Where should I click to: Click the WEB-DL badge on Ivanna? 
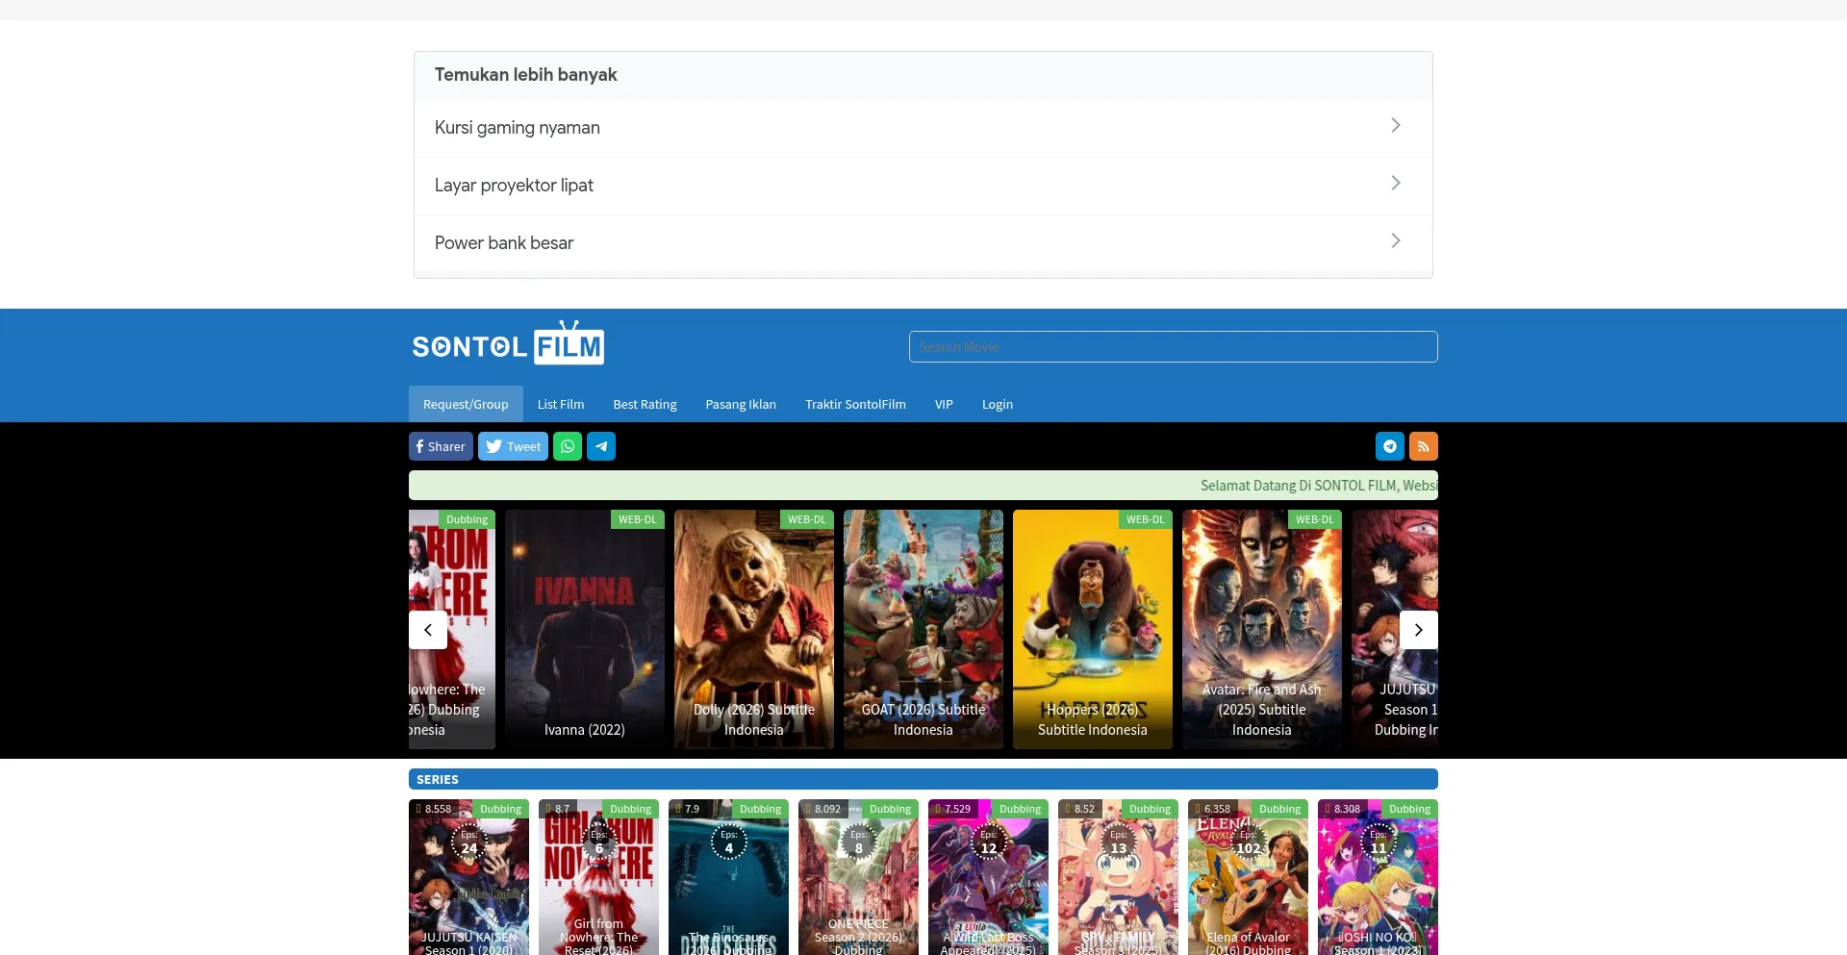click(638, 519)
